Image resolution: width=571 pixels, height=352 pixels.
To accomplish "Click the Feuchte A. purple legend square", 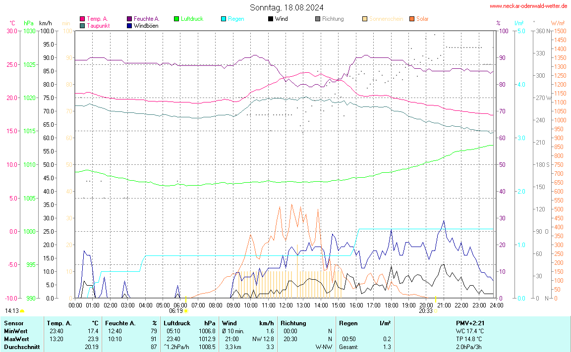I will click(x=129, y=19).
